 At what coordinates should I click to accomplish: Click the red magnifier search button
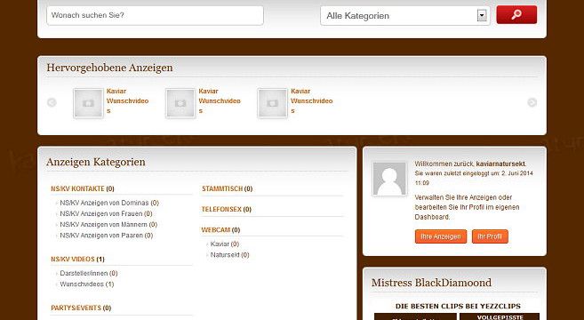click(516, 14)
